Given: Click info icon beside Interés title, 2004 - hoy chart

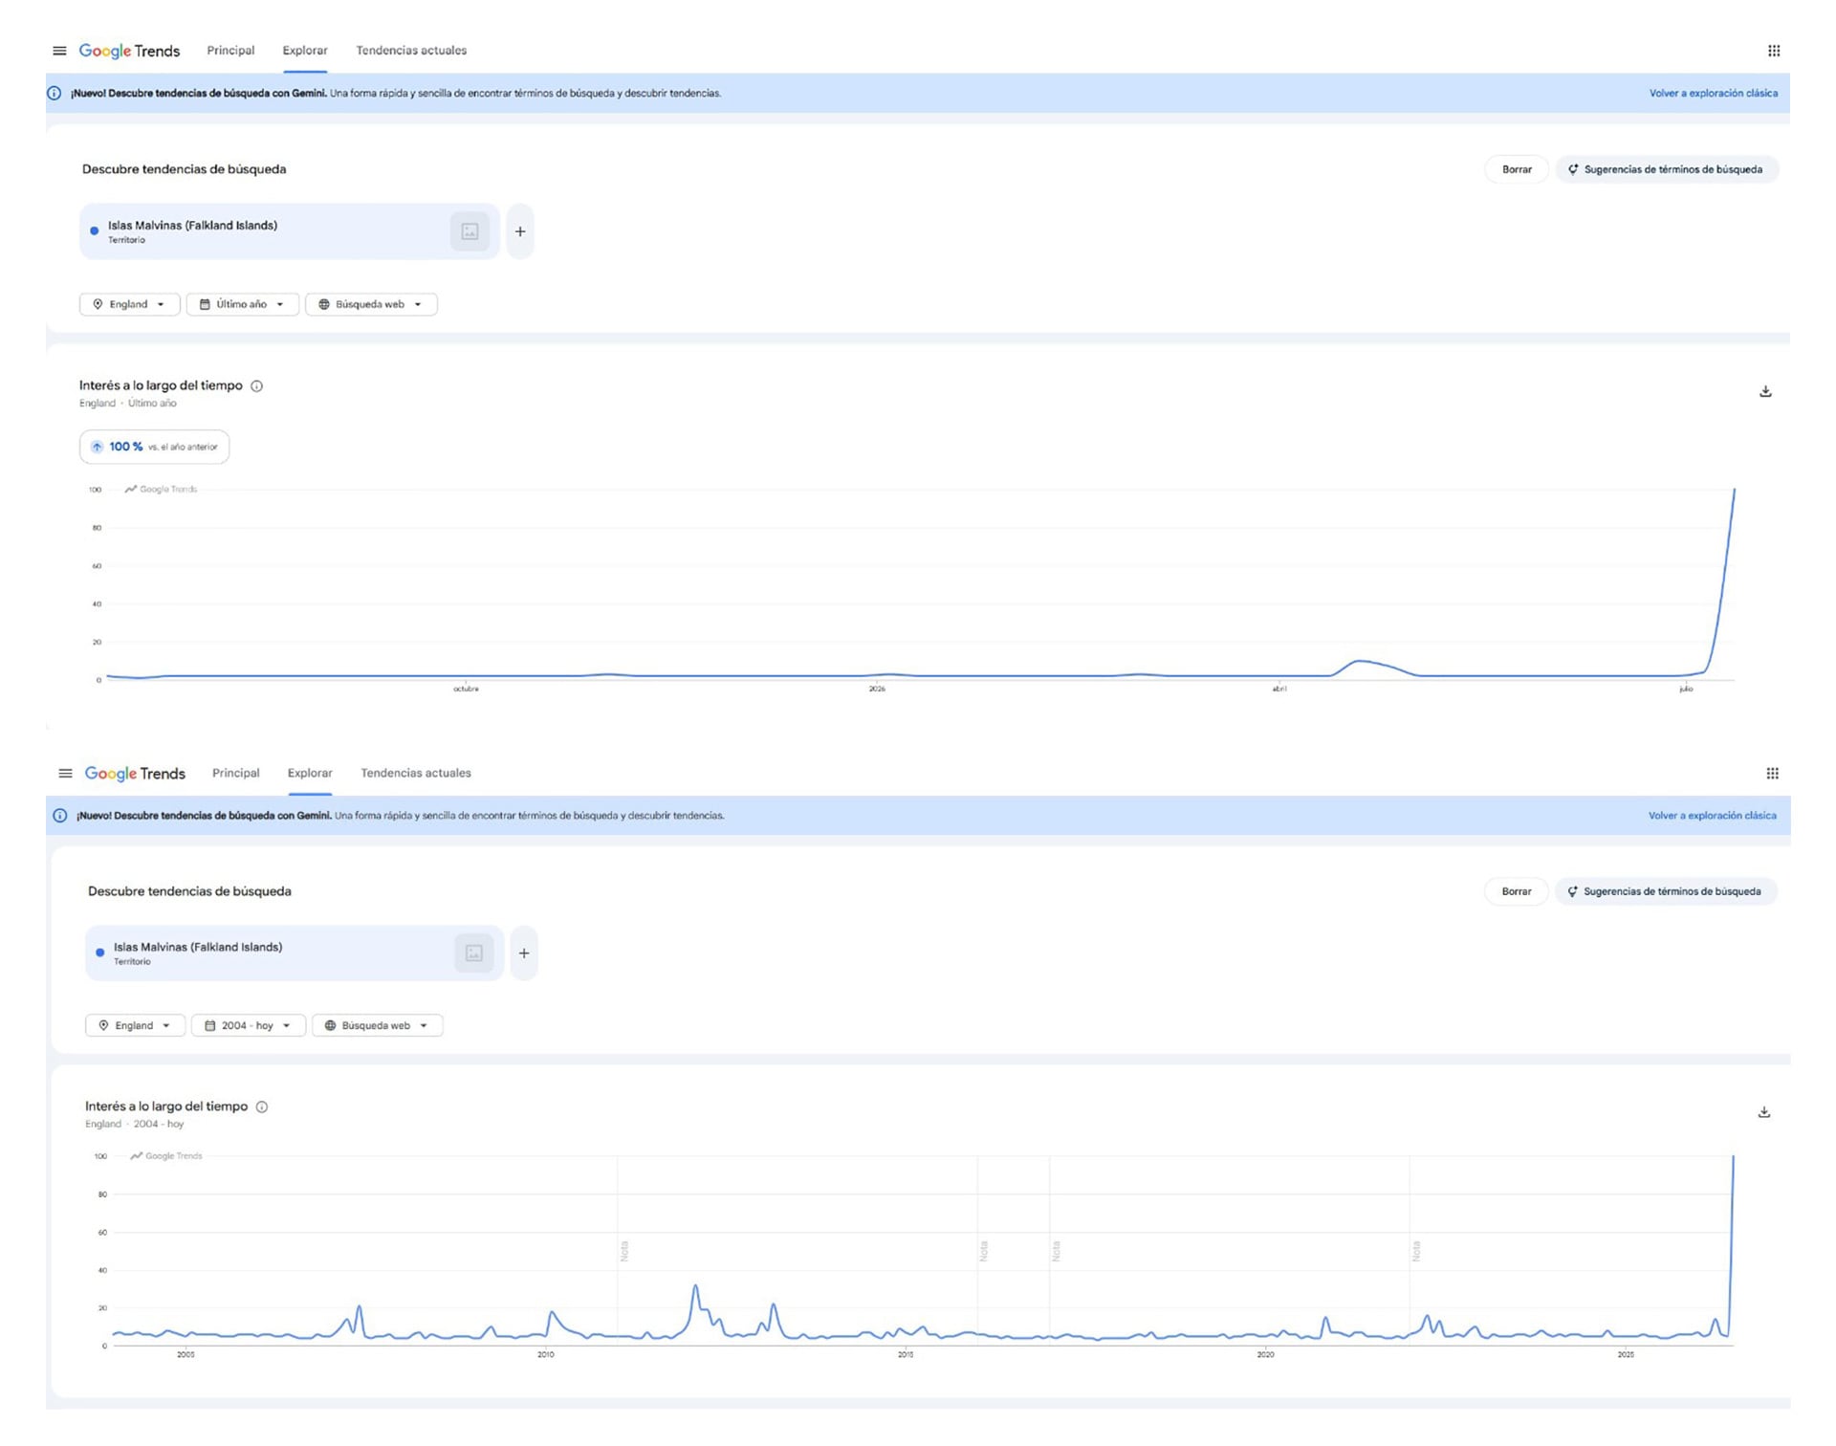Looking at the screenshot, I should click(x=262, y=1106).
